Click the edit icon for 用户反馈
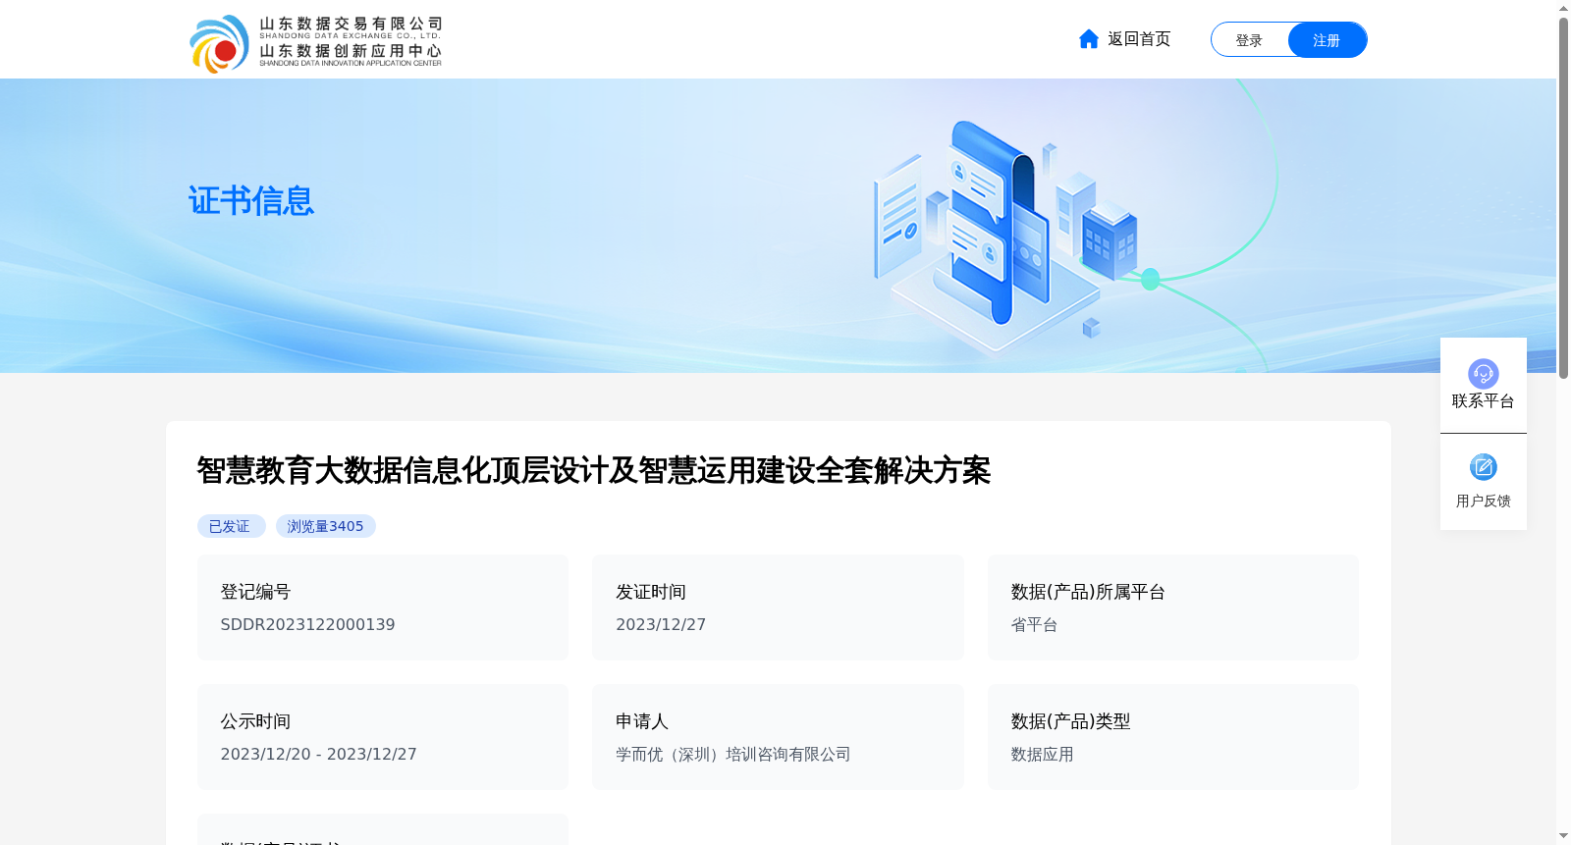Image resolution: width=1571 pixels, height=845 pixels. pos(1483,467)
